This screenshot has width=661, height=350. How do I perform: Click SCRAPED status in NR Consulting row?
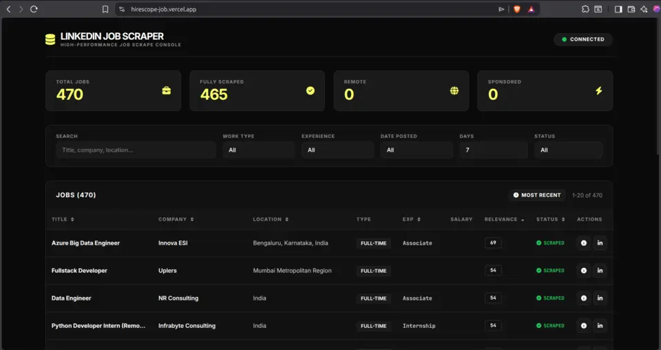click(550, 298)
